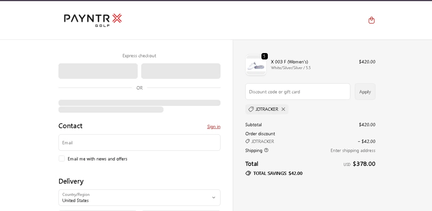The width and height of the screenshot is (432, 211).
Task: Click the $378.00 total amount
Action: pyautogui.click(x=364, y=164)
